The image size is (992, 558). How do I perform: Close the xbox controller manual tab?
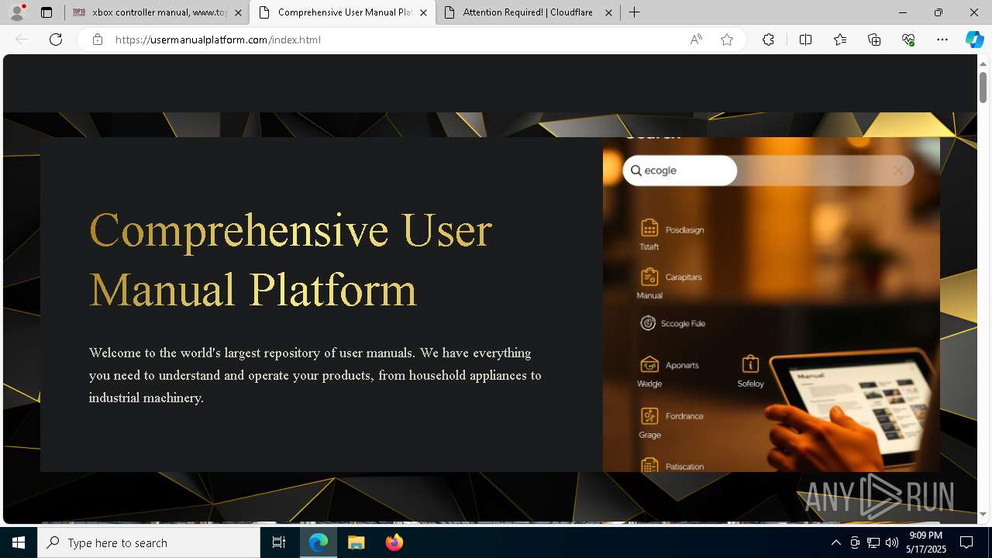coord(238,12)
